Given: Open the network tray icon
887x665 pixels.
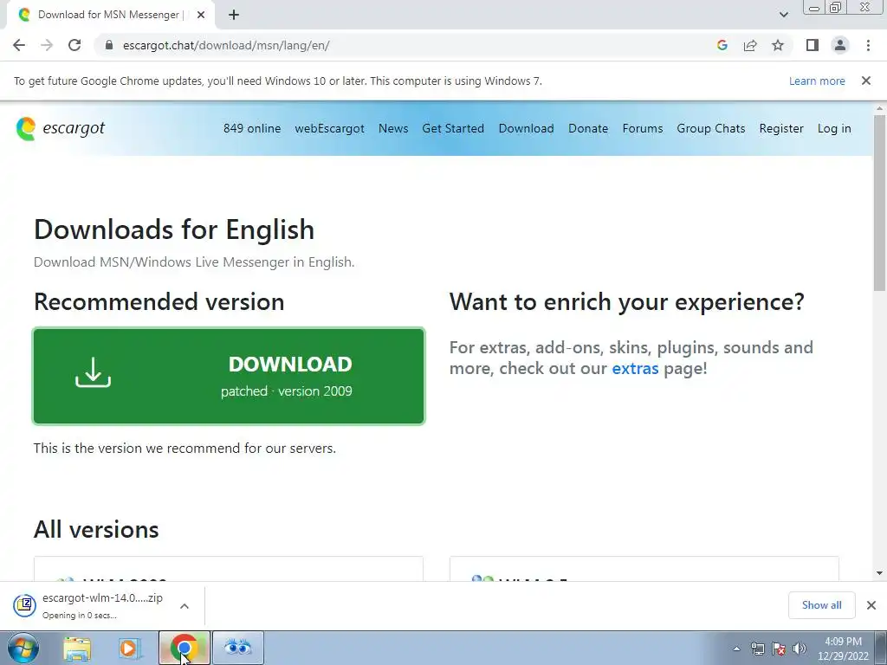Looking at the screenshot, I should coord(757,649).
